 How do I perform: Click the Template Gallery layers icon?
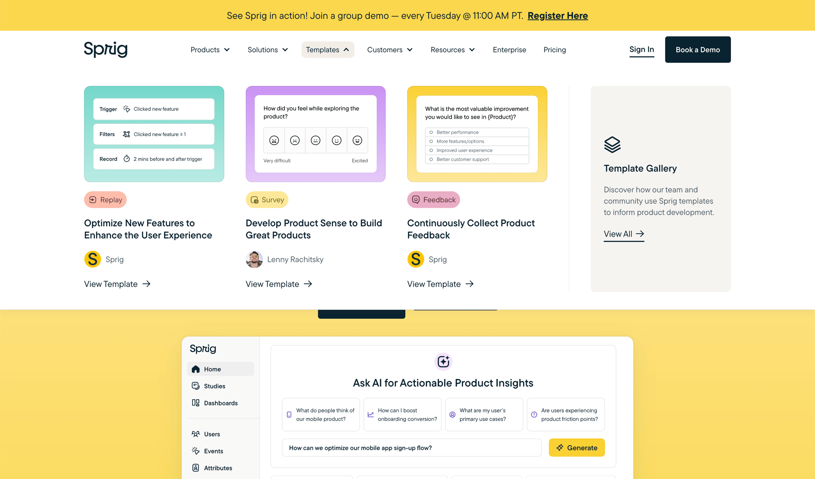612,145
